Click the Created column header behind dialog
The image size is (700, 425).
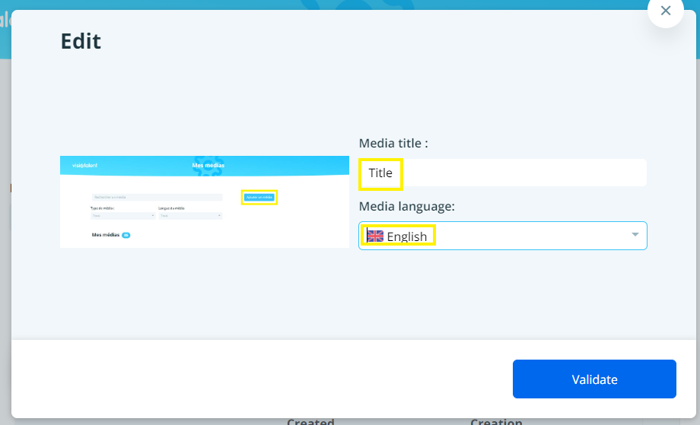coord(310,421)
